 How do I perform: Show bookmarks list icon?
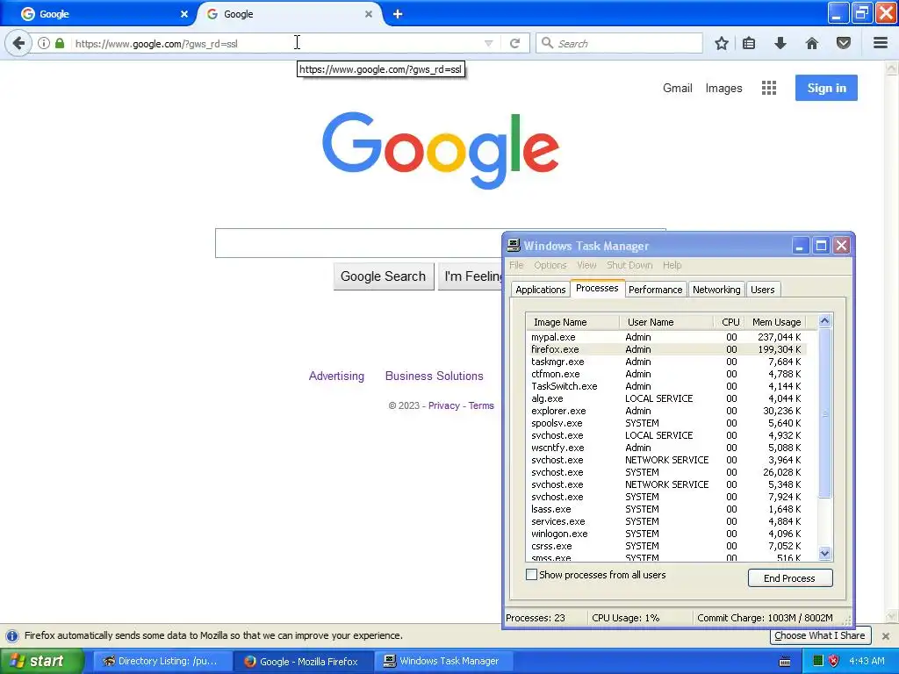click(749, 43)
